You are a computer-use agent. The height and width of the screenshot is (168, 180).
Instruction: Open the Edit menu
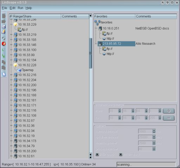[12, 8]
